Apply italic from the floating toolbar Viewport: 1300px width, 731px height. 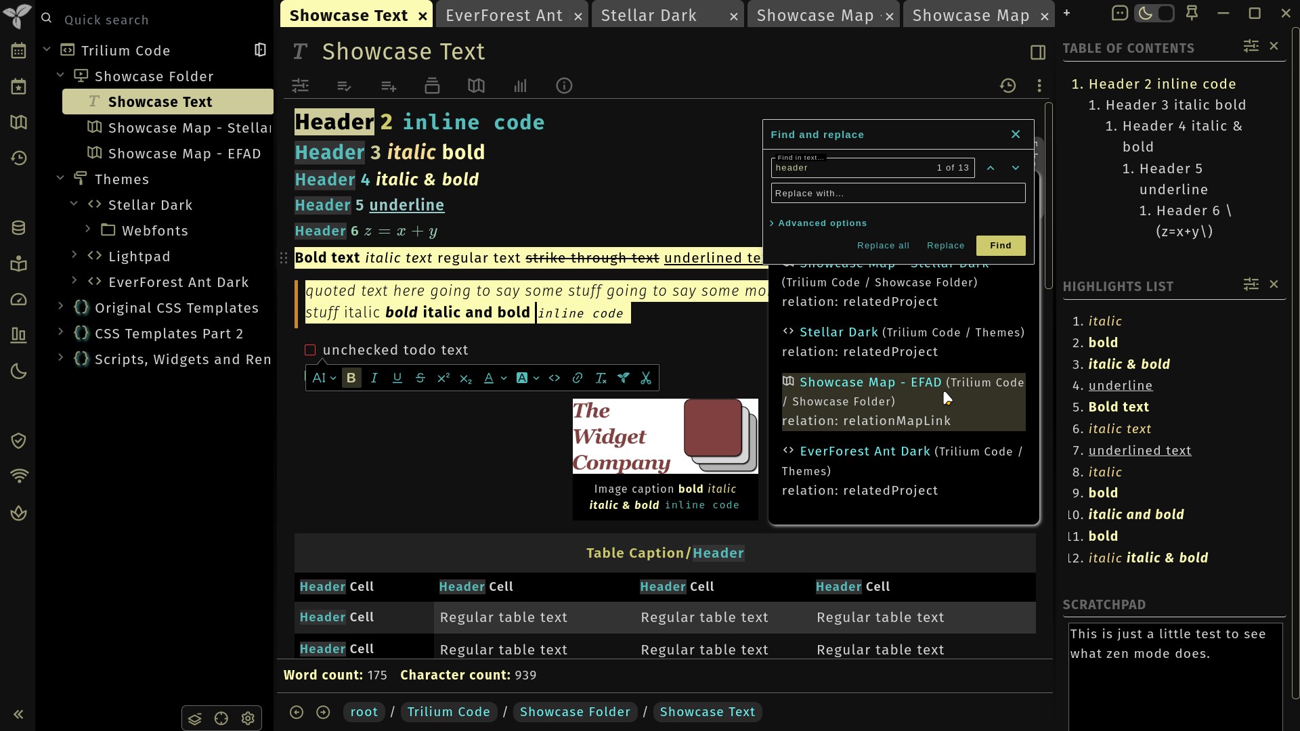(x=374, y=378)
